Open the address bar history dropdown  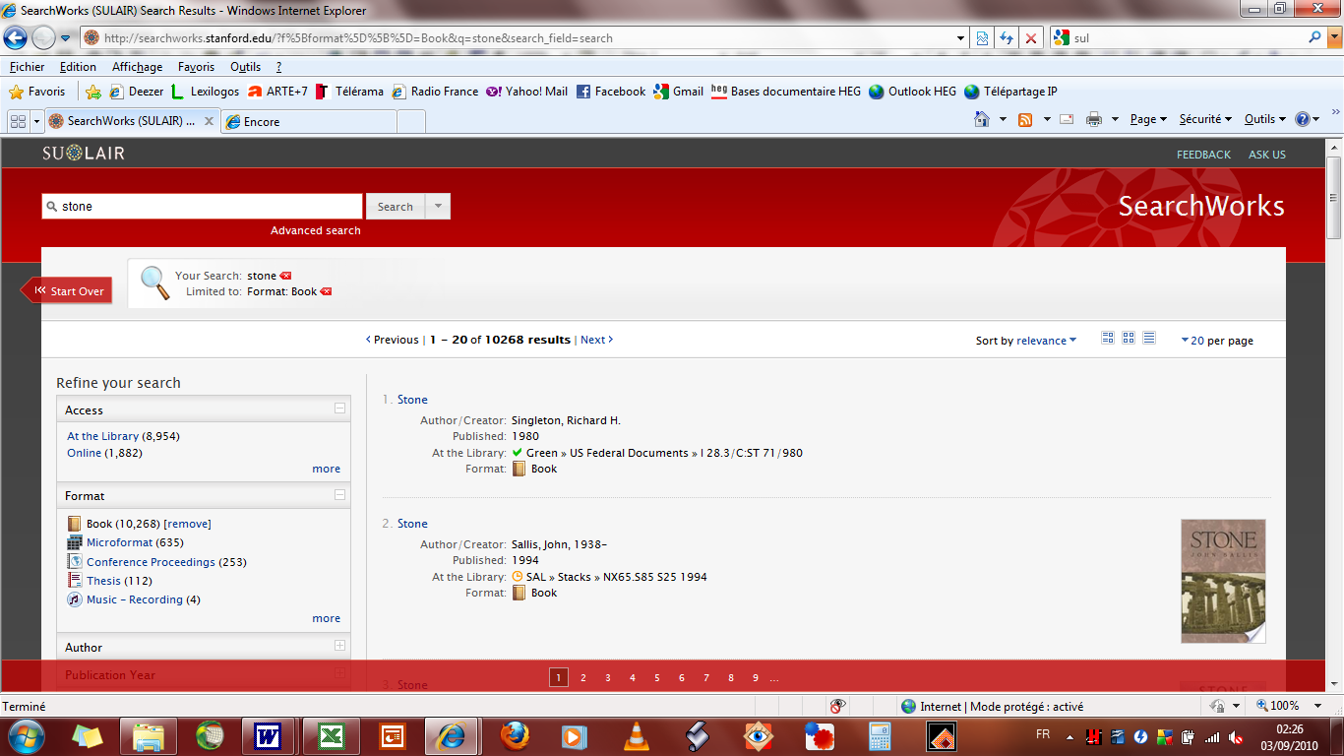[x=961, y=38]
